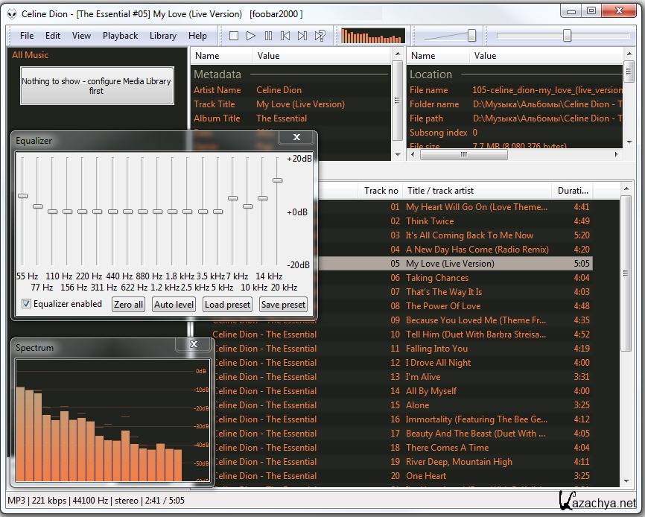Click the Zero all button
Viewport: 645px width, 517px height.
point(128,304)
